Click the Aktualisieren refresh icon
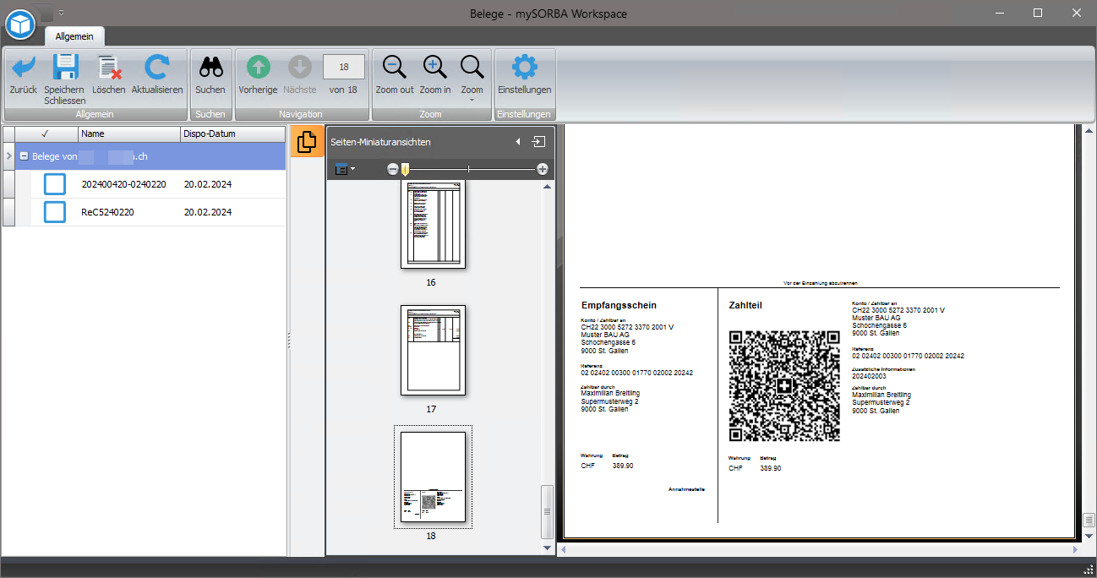This screenshot has height=578, width=1097. [x=156, y=68]
